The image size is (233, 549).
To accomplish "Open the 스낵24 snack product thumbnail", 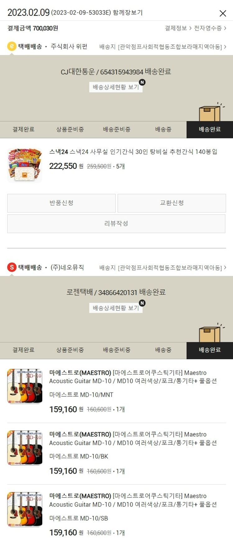I will click(25, 165).
